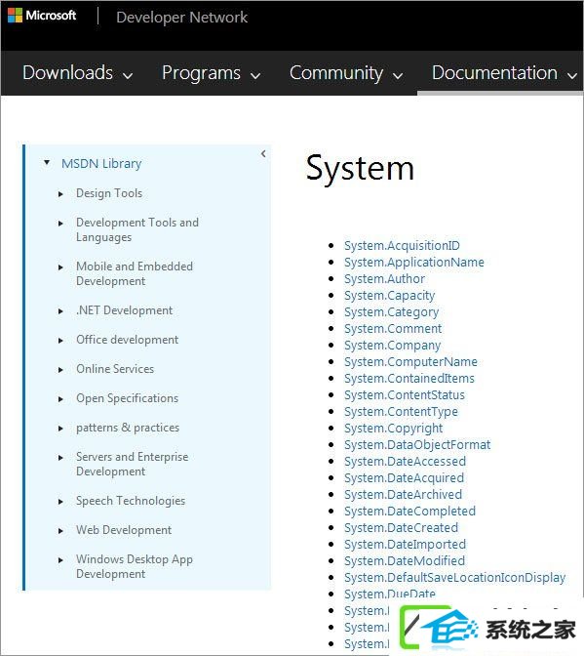This screenshot has width=584, height=656.
Task: Open Design Tools entry
Action: 109,193
